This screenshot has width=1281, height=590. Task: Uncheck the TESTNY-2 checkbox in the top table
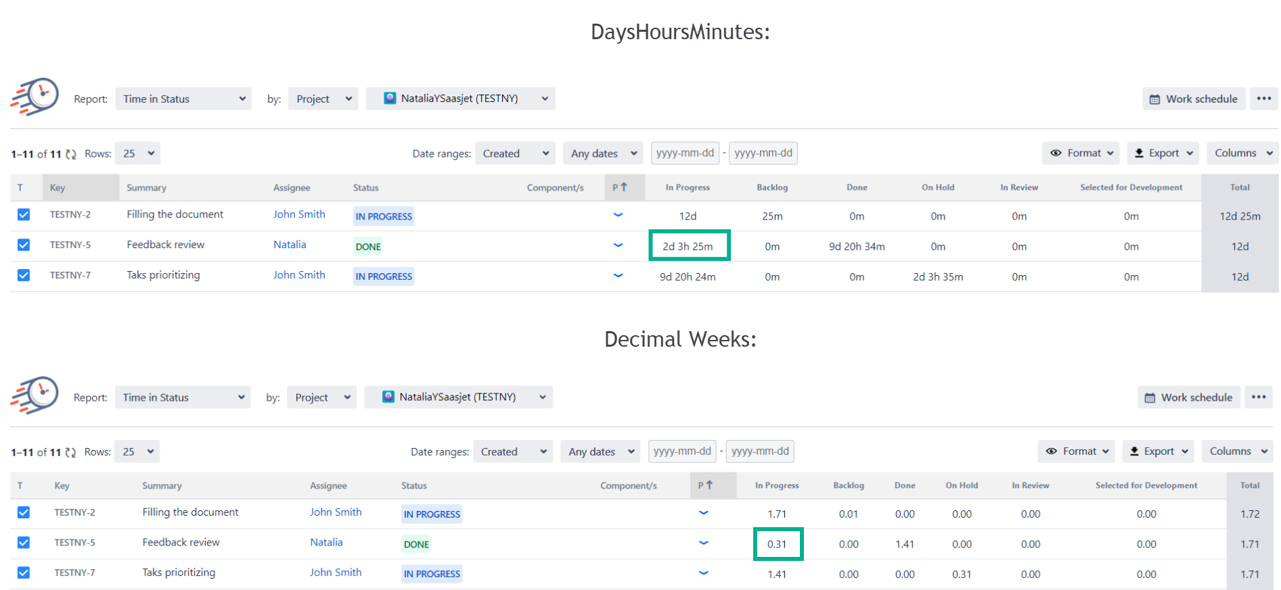pos(24,215)
